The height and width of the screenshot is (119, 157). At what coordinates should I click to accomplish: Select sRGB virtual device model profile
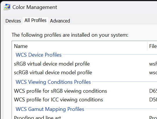(x=84, y=64)
